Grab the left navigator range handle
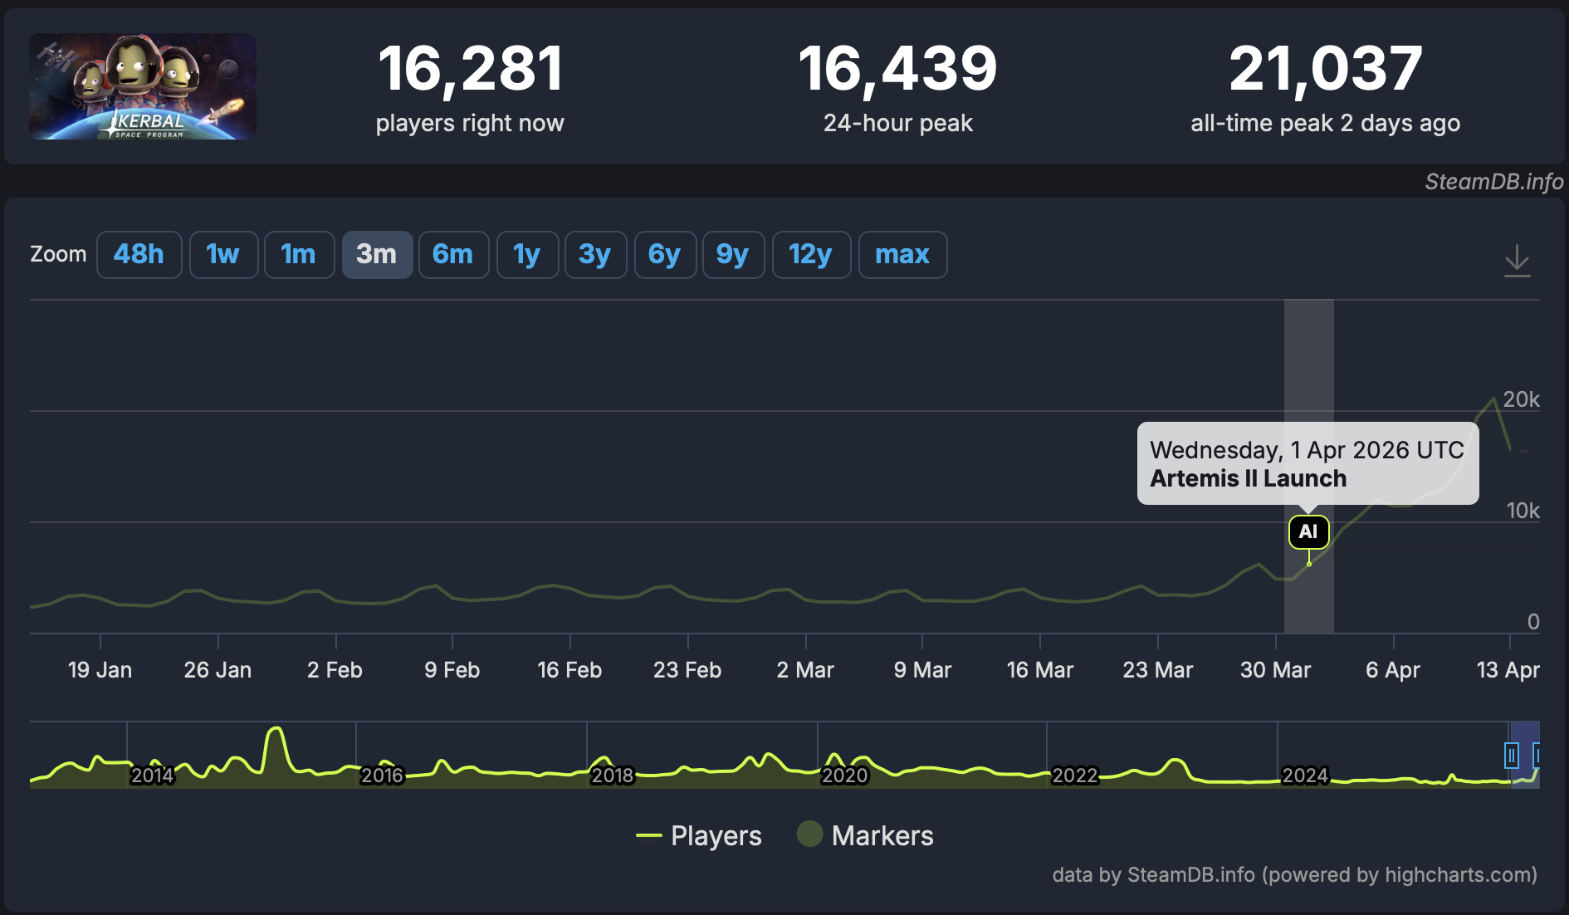Image resolution: width=1569 pixels, height=915 pixels. coord(1512,756)
